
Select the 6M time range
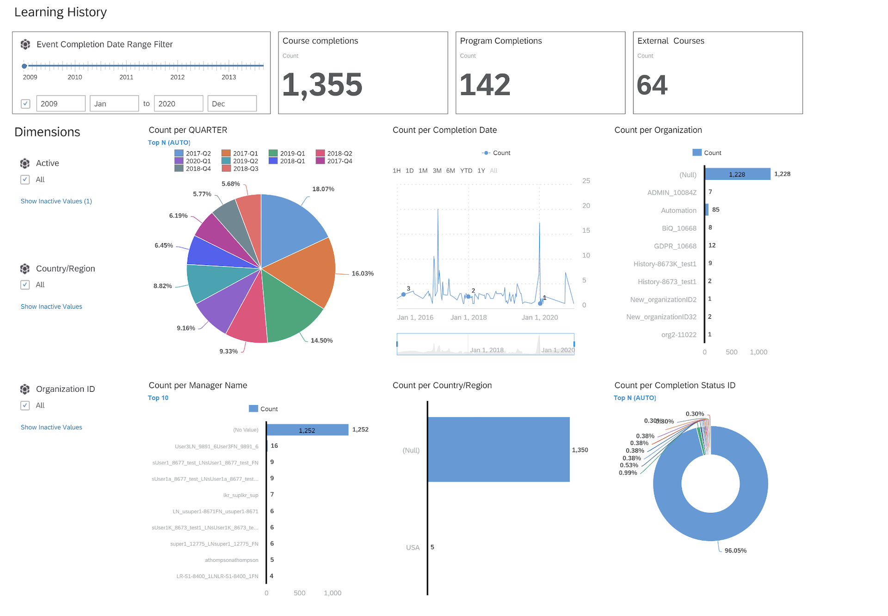[x=451, y=171]
